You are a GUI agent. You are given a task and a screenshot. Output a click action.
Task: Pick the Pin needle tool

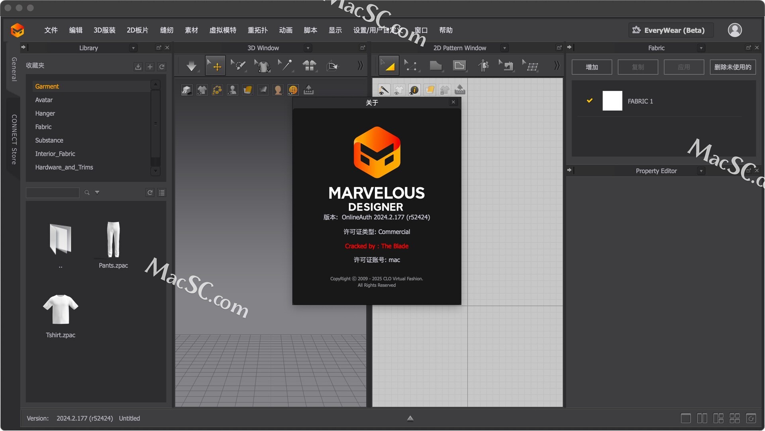tap(285, 66)
